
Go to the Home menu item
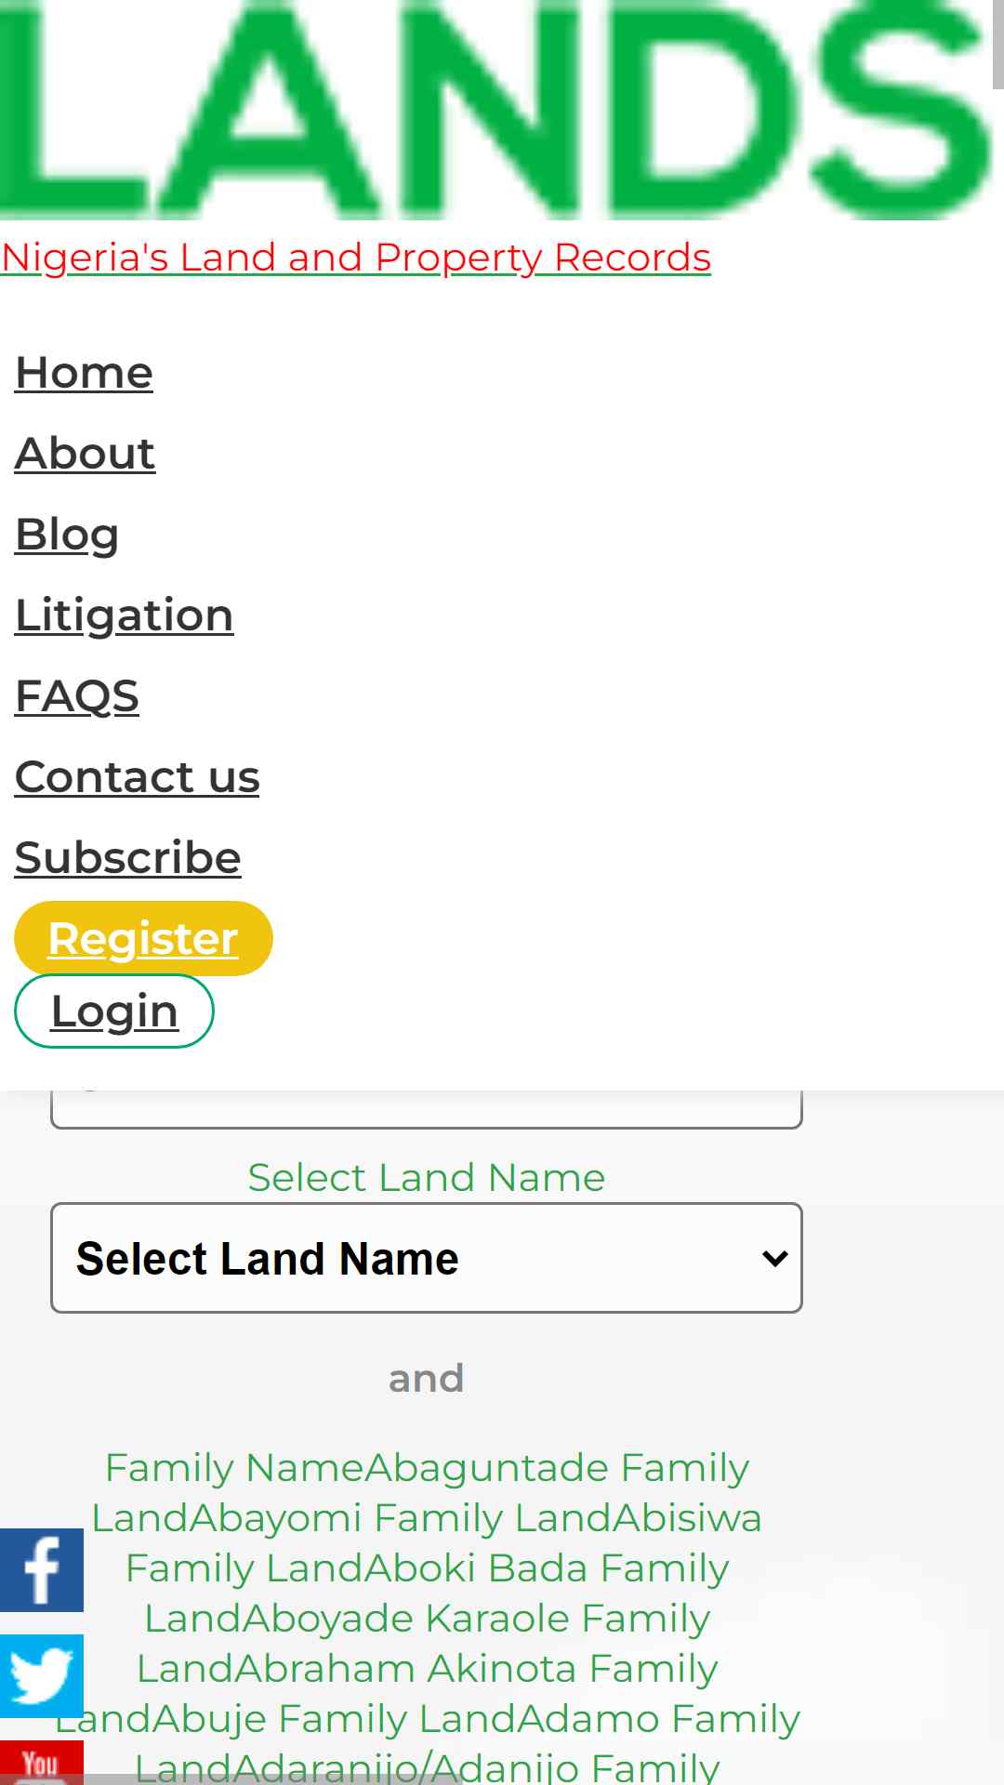click(x=84, y=373)
